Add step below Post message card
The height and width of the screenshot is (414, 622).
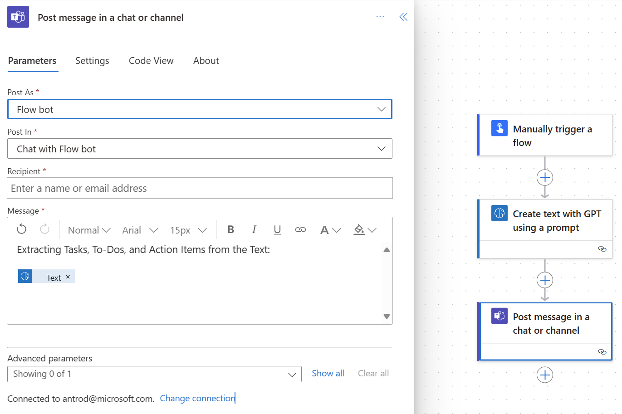click(545, 375)
